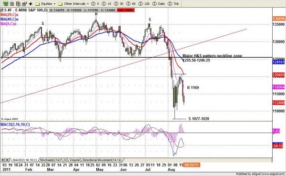286x176 pixels.
Task: Click the second page toolbar icon
Action: tap(12, 3)
